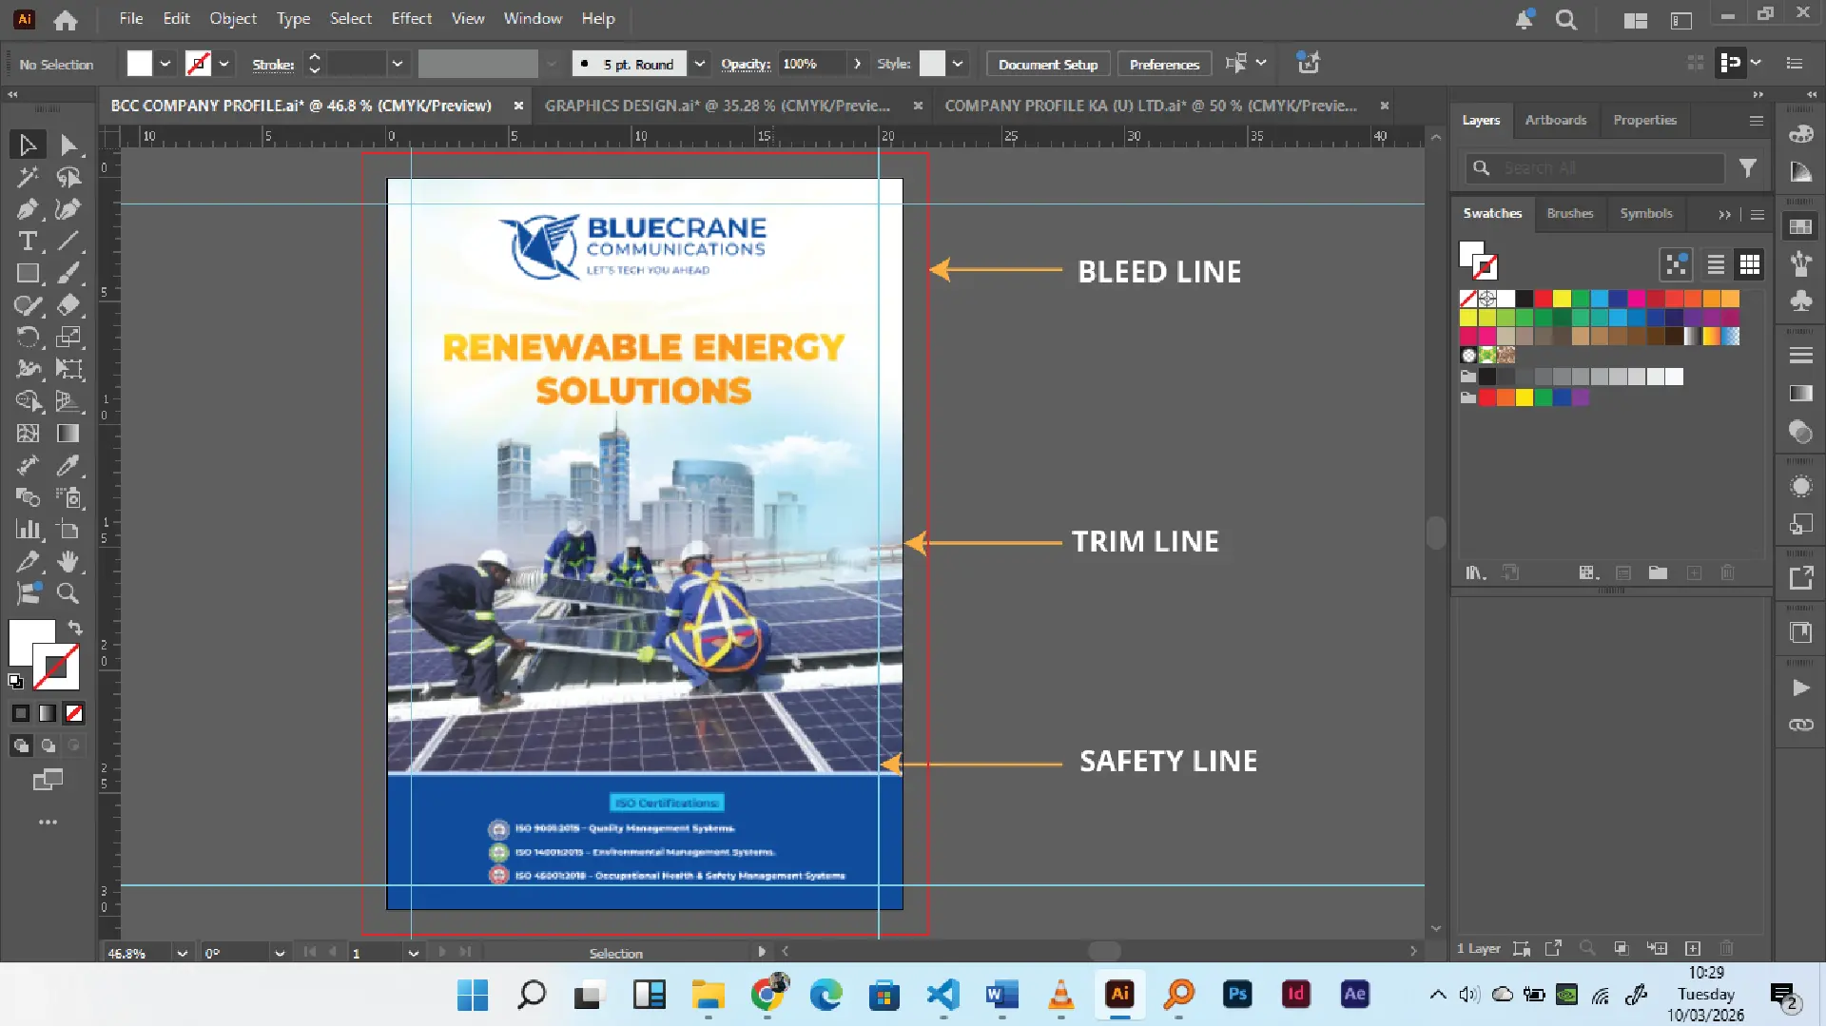The width and height of the screenshot is (1826, 1027).
Task: Pick the red swatch in Swatches
Action: [1543, 299]
